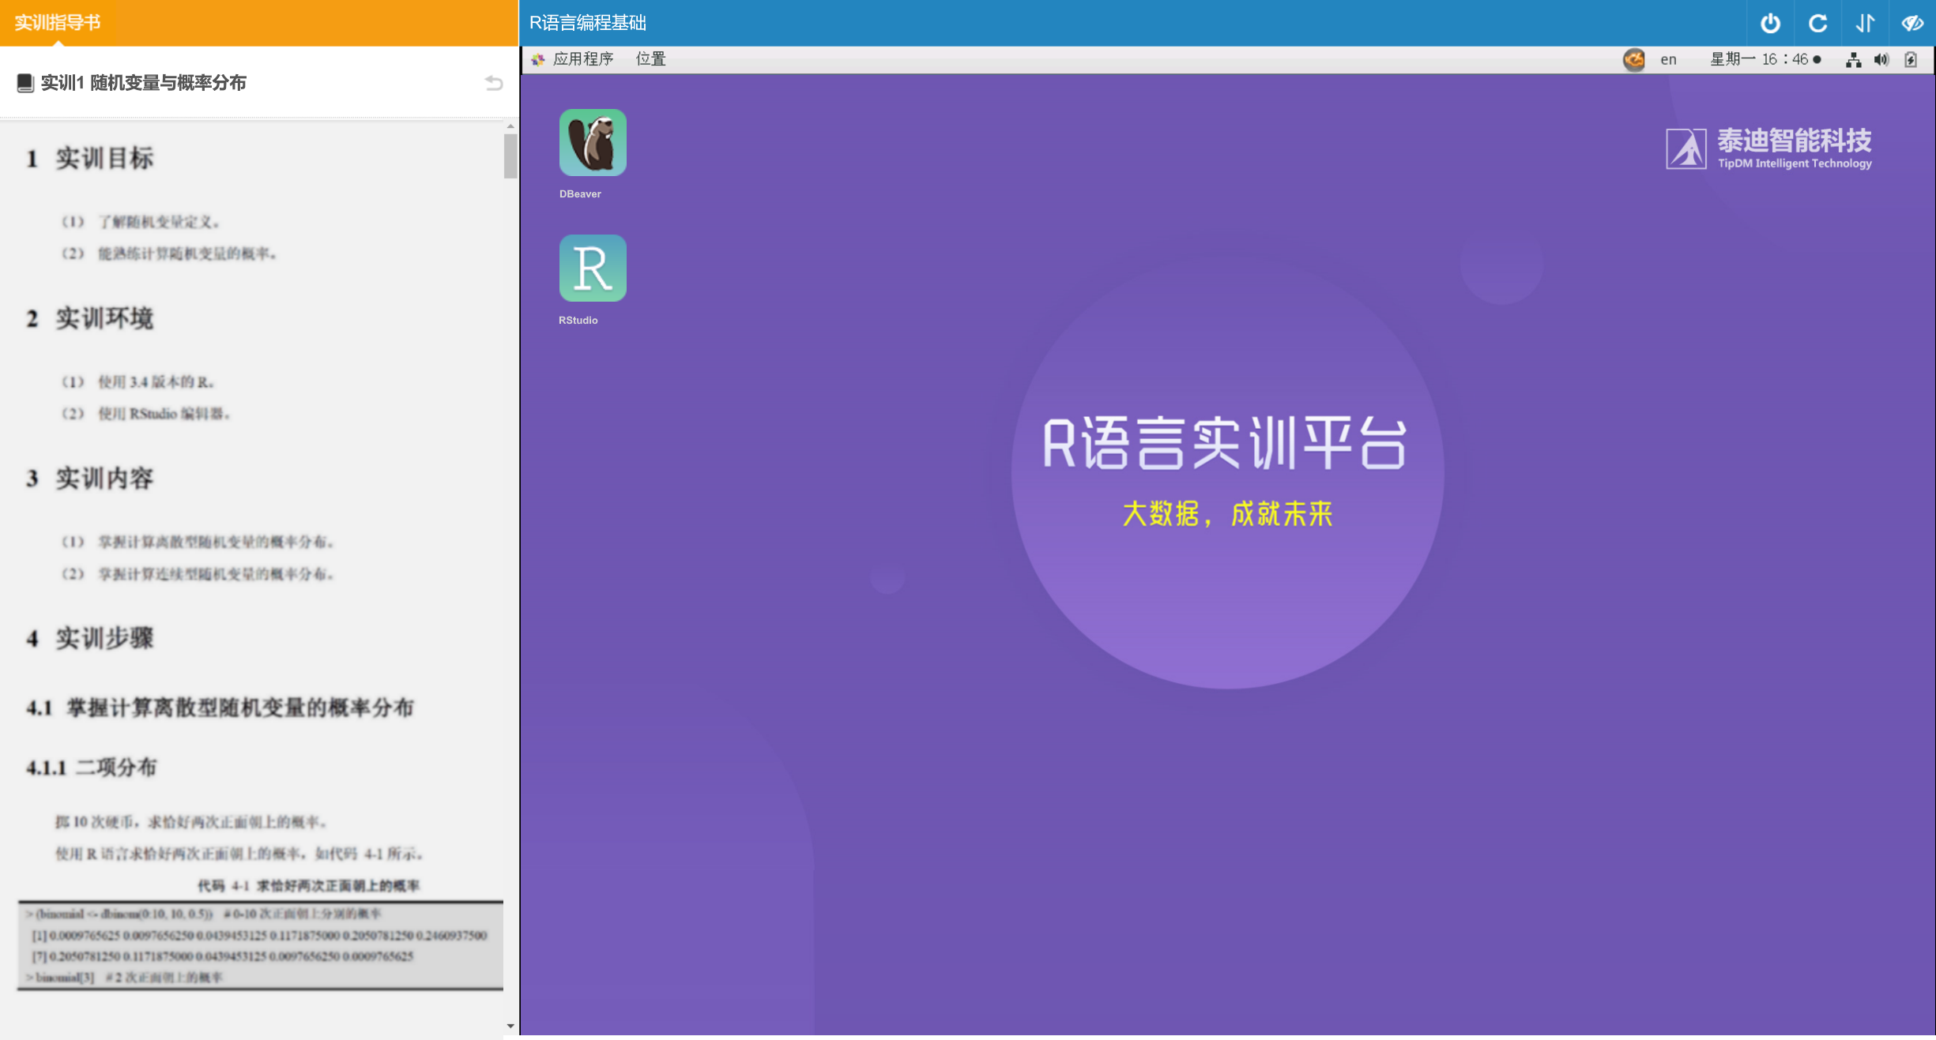The height and width of the screenshot is (1040, 1936).
Task: Click the heading 2 实训环境
Action: [x=89, y=318]
